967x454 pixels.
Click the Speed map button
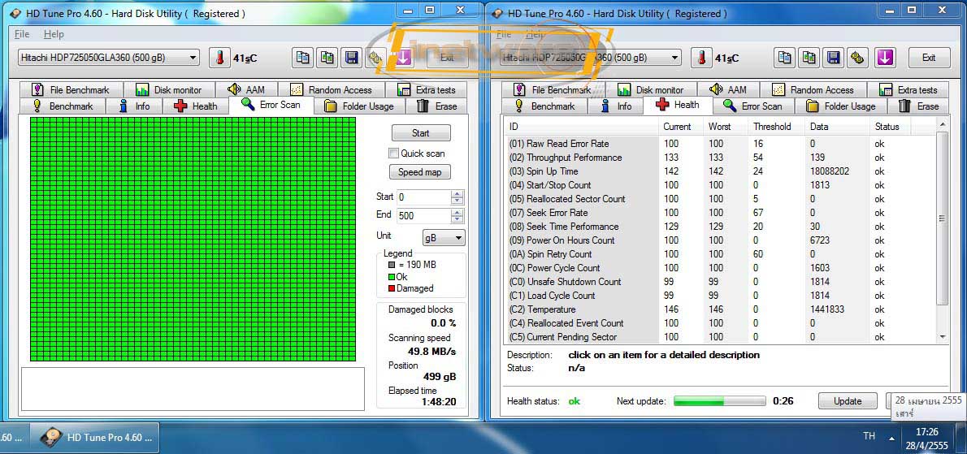[420, 172]
